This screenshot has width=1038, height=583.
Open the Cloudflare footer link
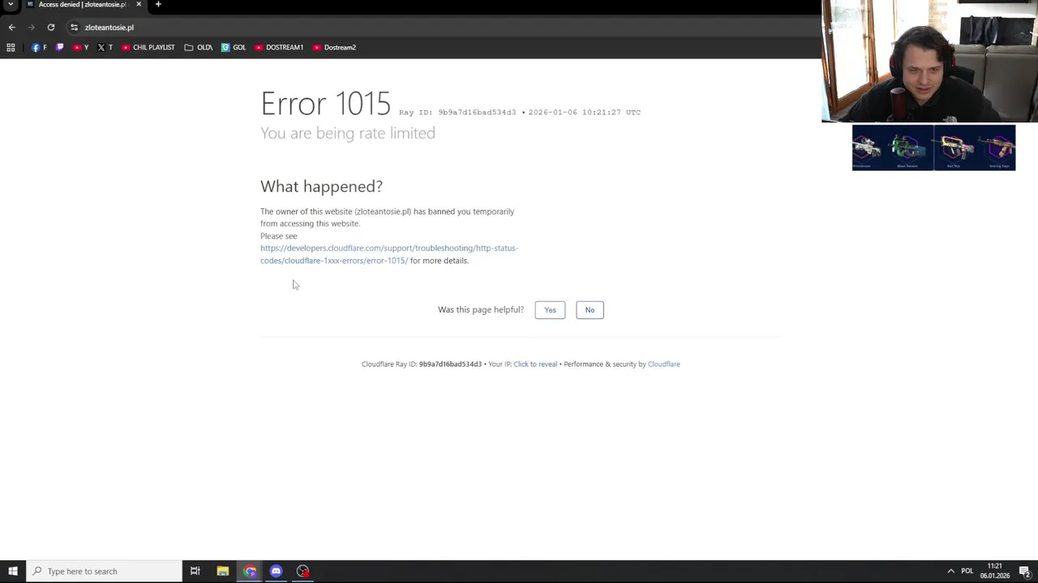click(x=664, y=364)
